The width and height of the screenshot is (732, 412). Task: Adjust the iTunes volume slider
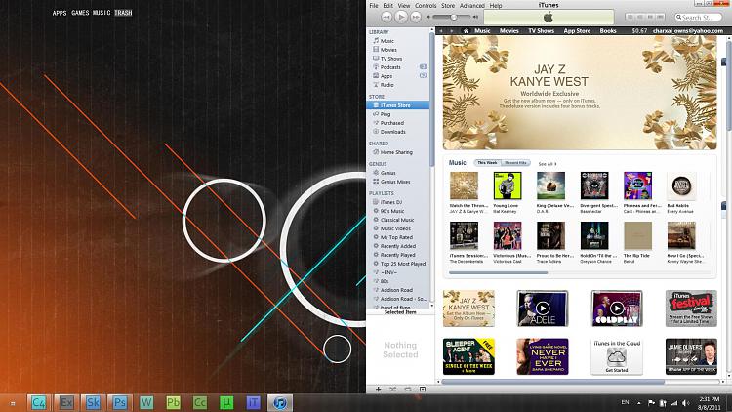coord(453,17)
